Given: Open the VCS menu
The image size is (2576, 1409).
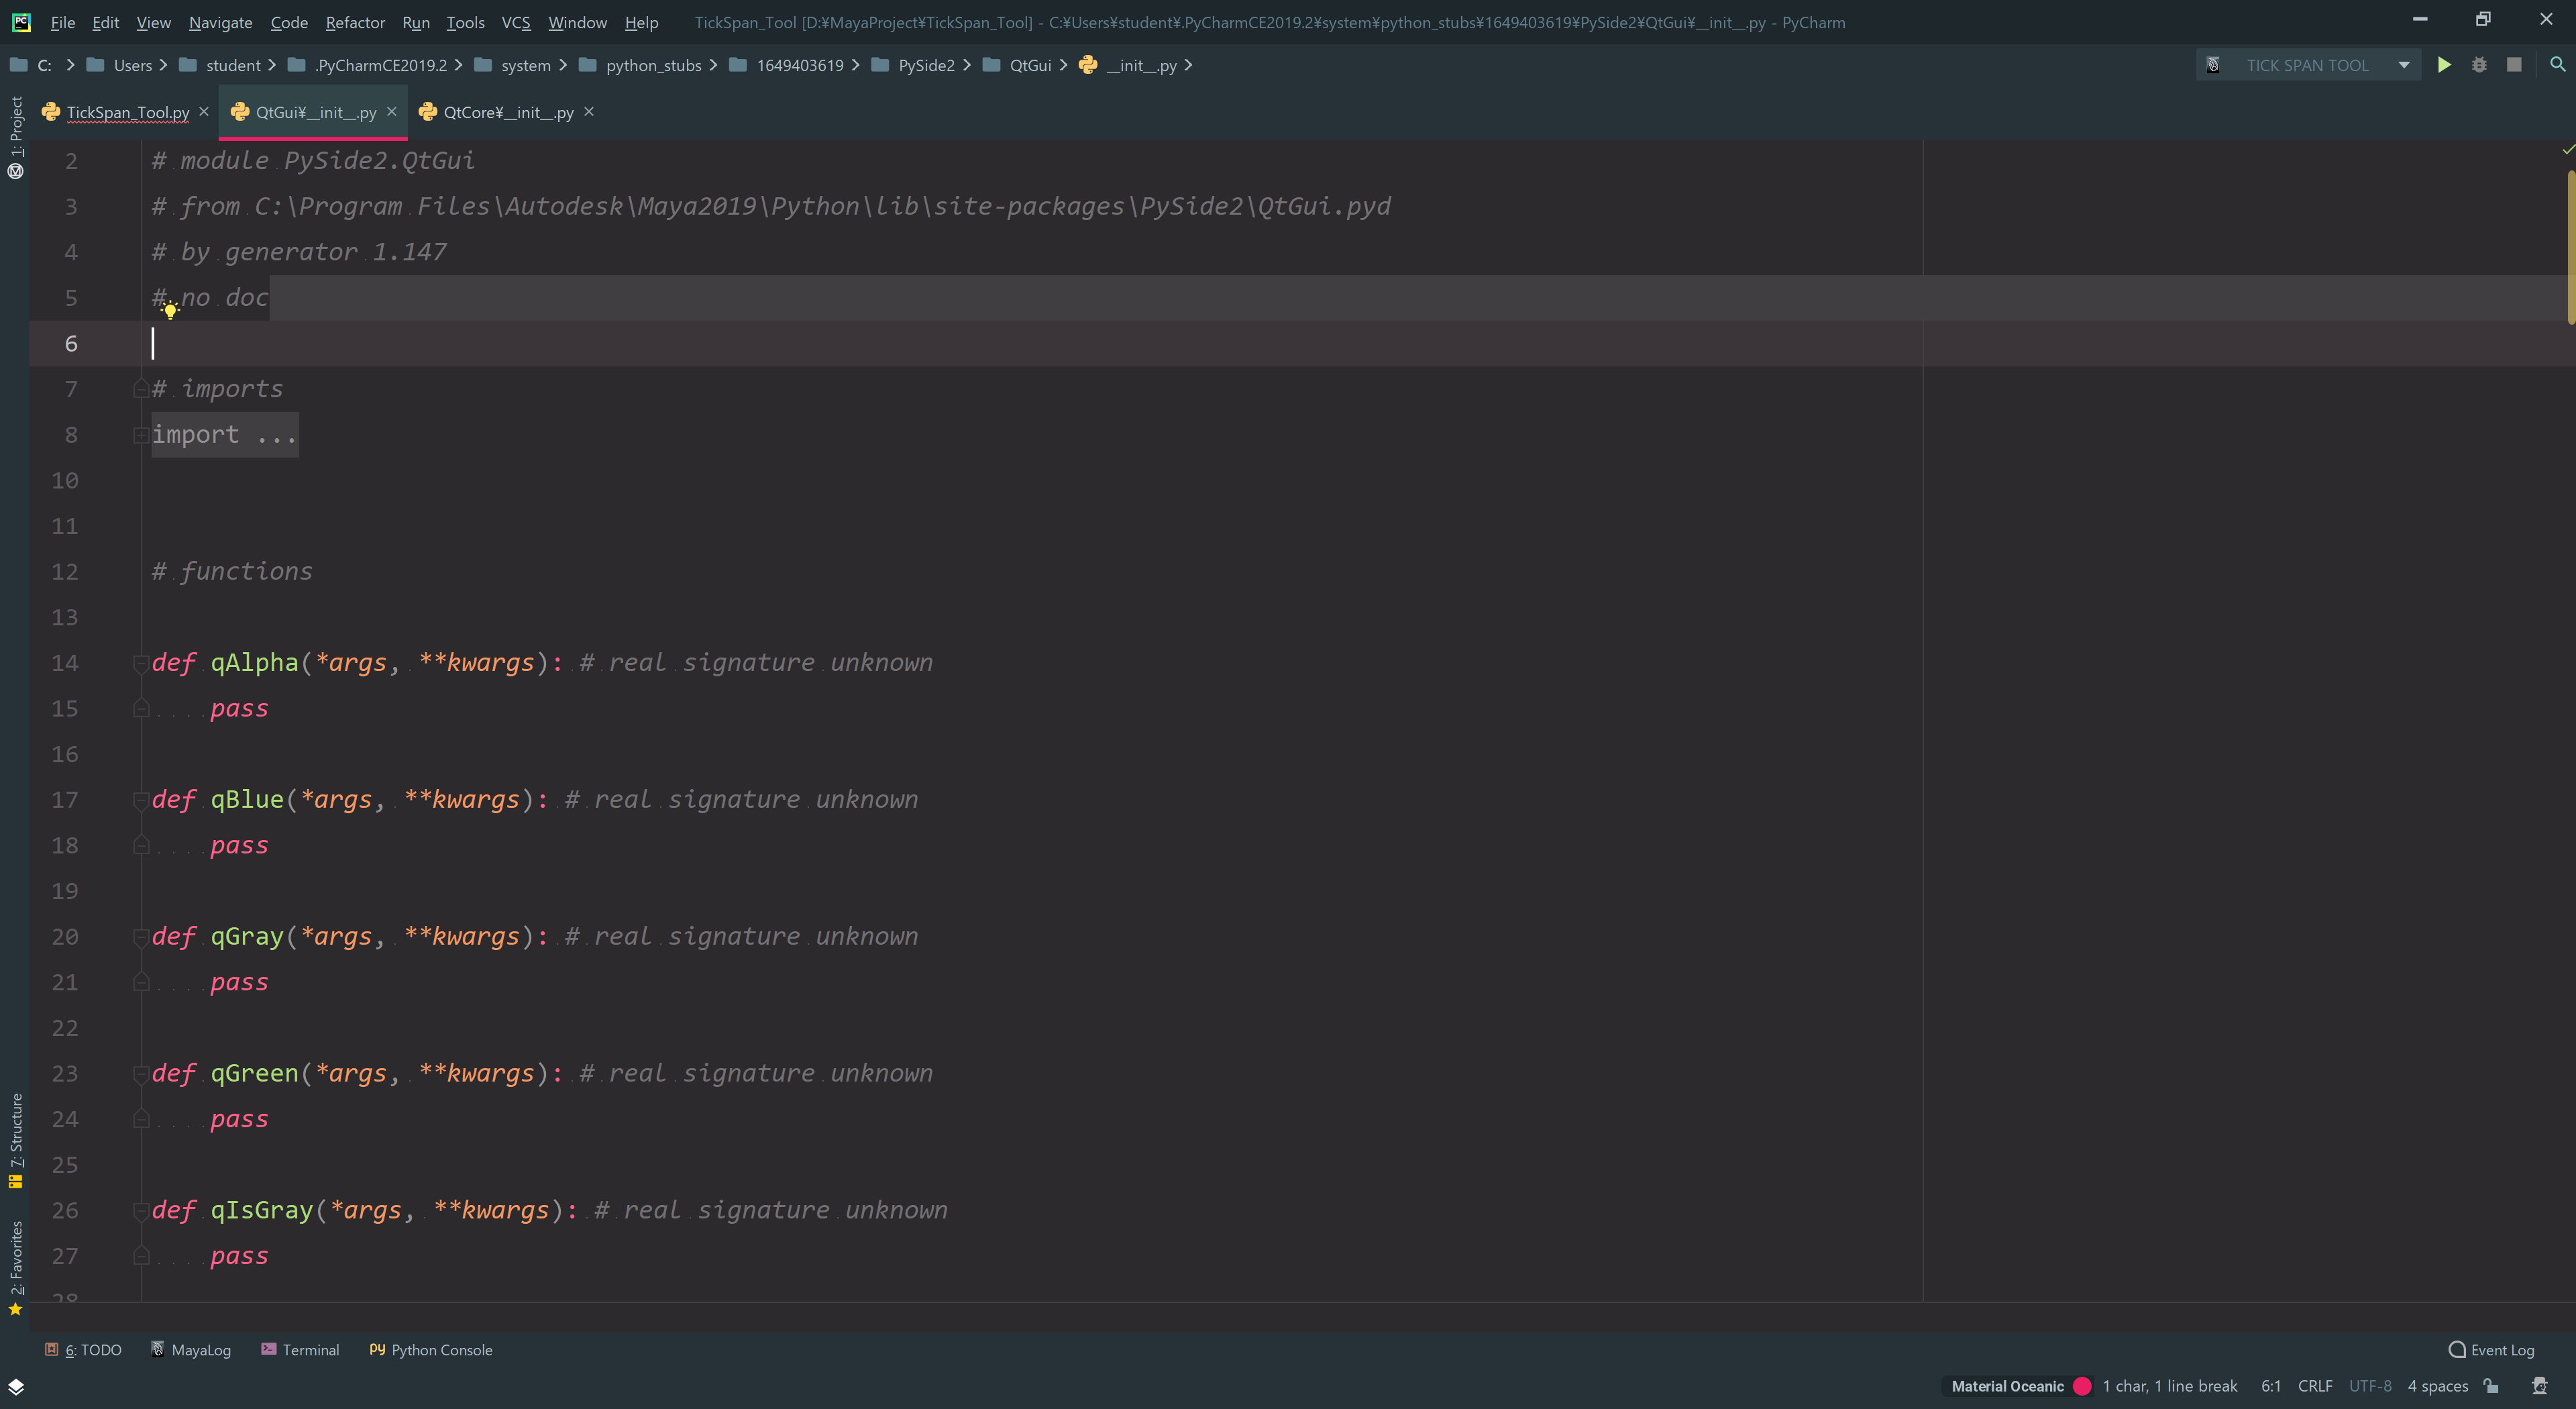Looking at the screenshot, I should pyautogui.click(x=516, y=22).
